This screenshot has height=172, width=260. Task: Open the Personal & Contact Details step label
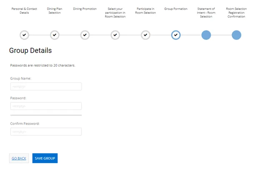click(24, 11)
